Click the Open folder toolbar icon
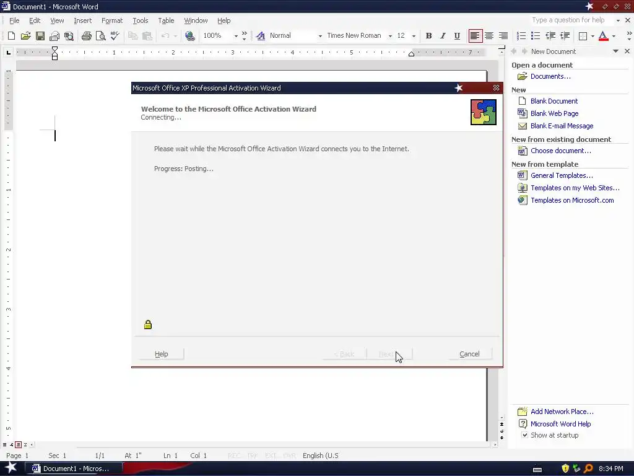Image resolution: width=634 pixels, height=476 pixels. (x=25, y=35)
